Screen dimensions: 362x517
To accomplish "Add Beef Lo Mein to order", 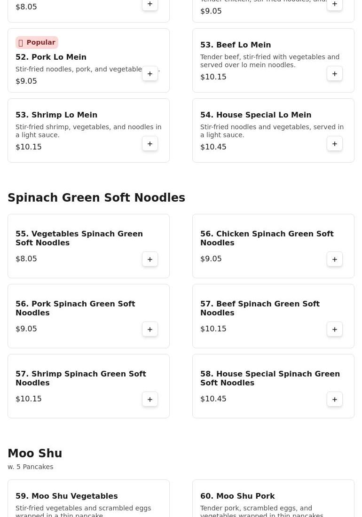I will pyautogui.click(x=335, y=74).
